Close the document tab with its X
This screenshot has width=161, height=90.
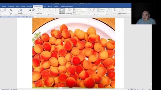tap(32, 17)
